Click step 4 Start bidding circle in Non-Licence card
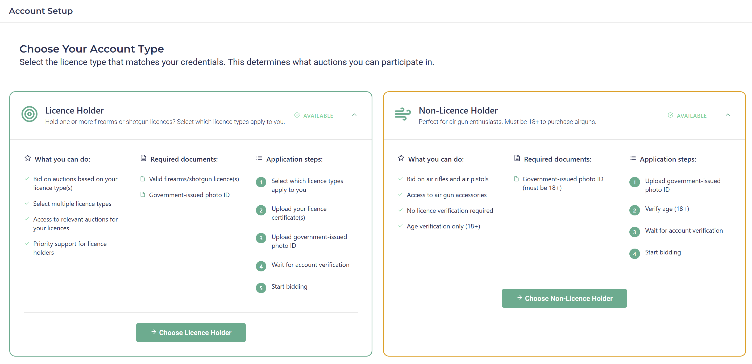This screenshot has width=752, height=364. [x=634, y=254]
